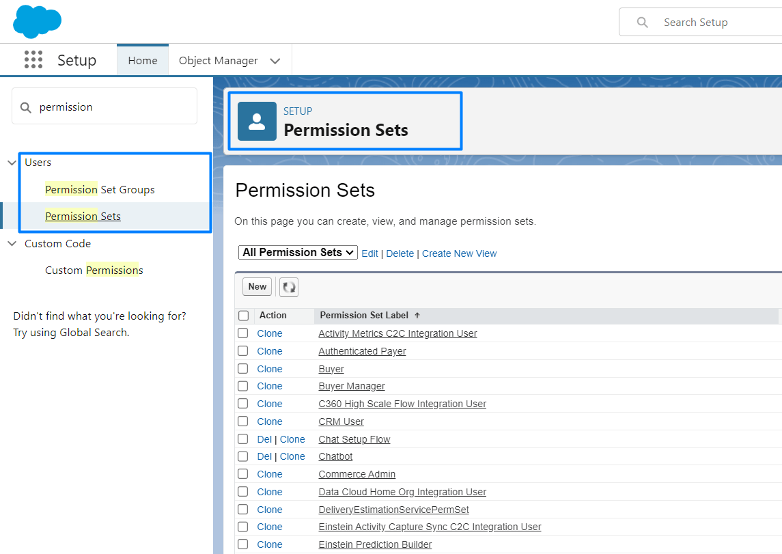Create a new permission set with New button
Image resolution: width=782 pixels, height=554 pixels.
point(256,286)
